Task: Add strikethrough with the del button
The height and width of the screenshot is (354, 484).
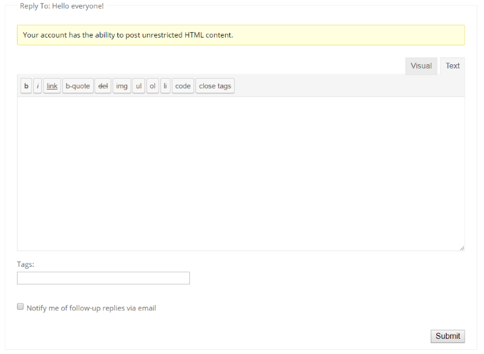Action: [x=103, y=86]
